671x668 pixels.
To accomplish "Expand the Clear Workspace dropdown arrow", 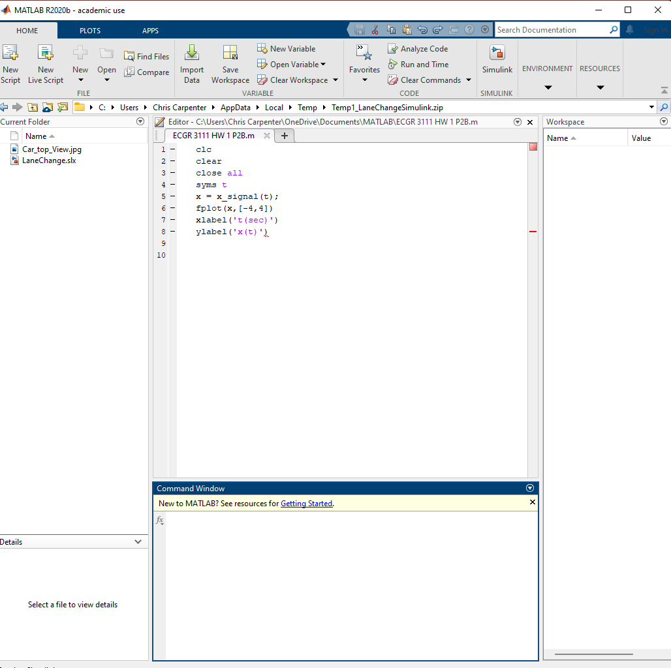I will tap(335, 80).
